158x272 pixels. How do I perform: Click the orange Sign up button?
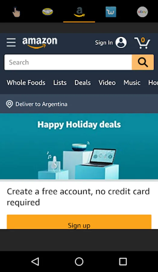click(x=79, y=222)
